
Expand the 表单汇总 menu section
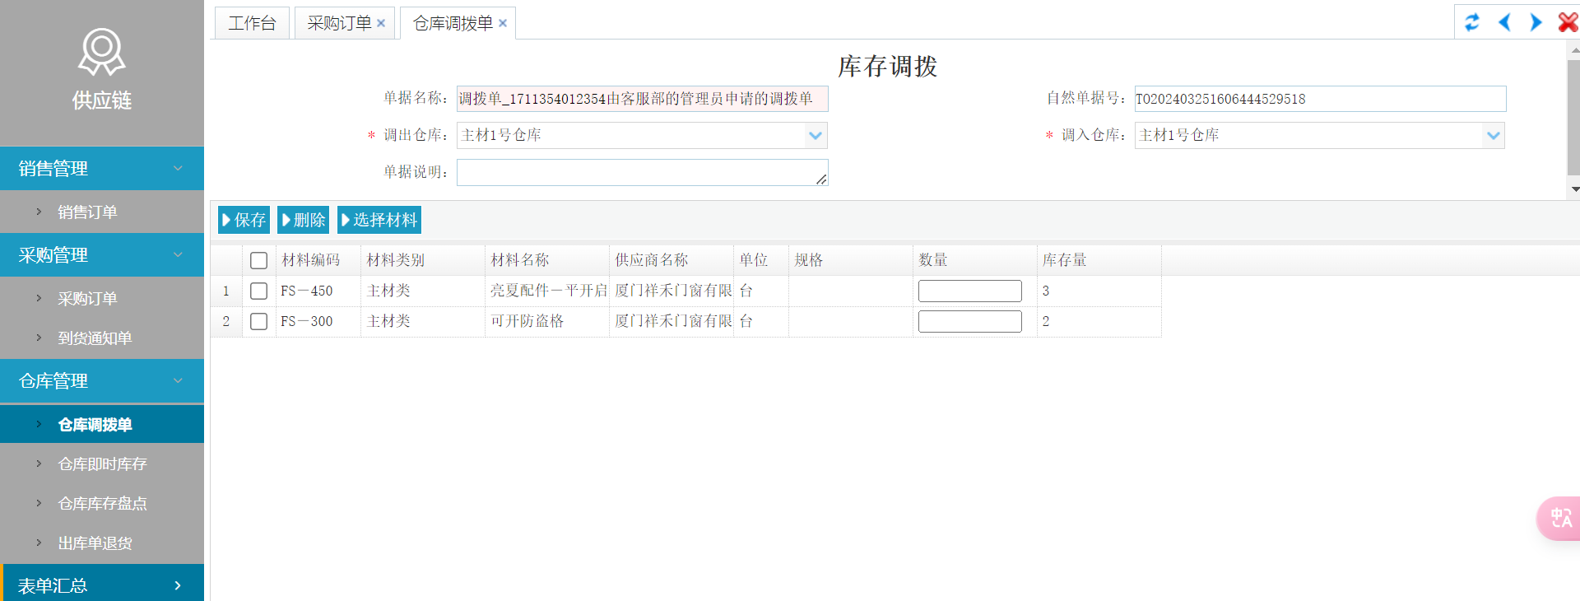pos(102,585)
